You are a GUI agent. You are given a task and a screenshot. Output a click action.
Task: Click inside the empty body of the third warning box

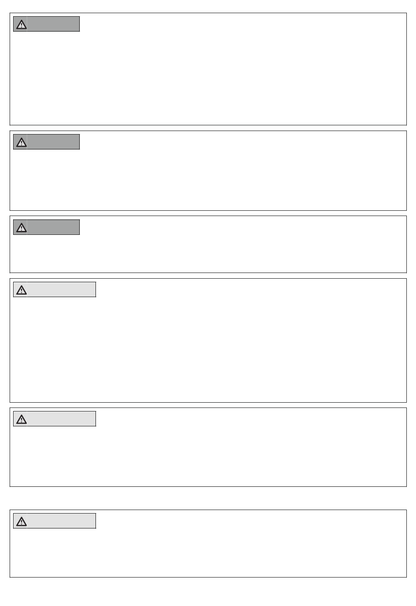point(208,253)
